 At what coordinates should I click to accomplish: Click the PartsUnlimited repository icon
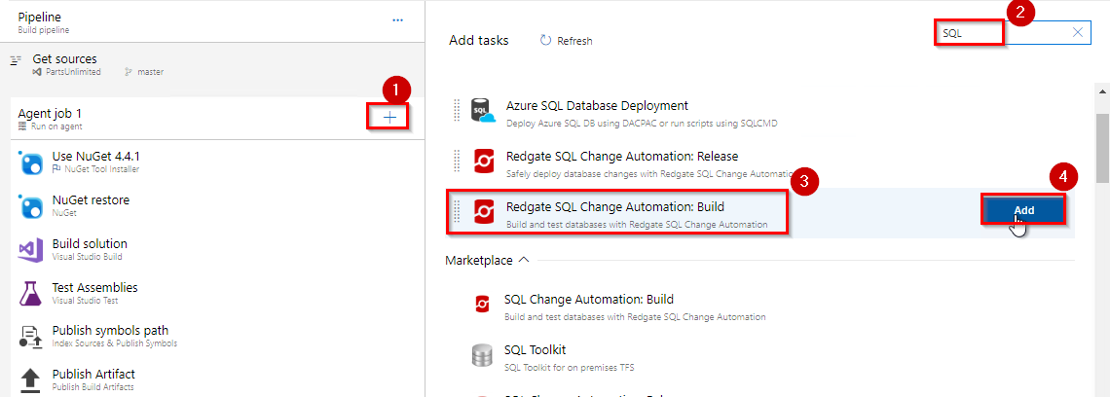[x=37, y=72]
